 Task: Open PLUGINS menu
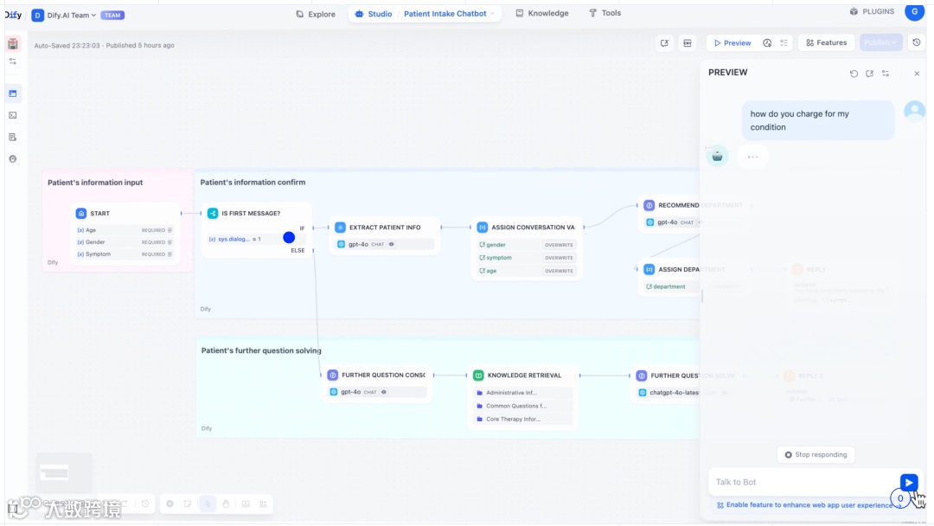click(872, 11)
